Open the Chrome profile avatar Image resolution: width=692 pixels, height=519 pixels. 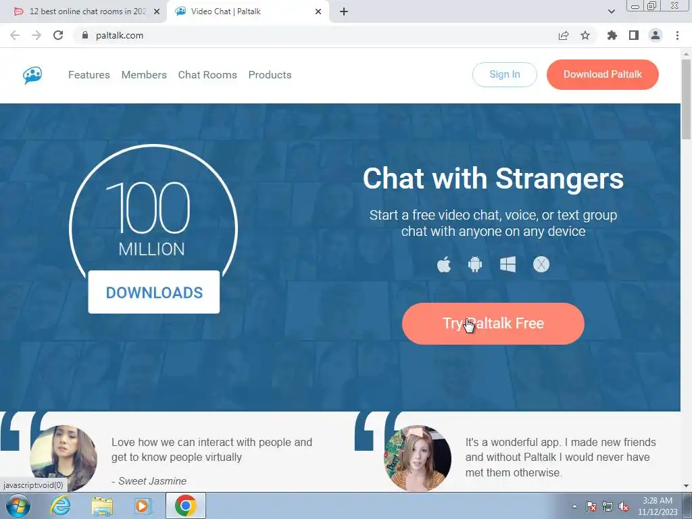[656, 35]
